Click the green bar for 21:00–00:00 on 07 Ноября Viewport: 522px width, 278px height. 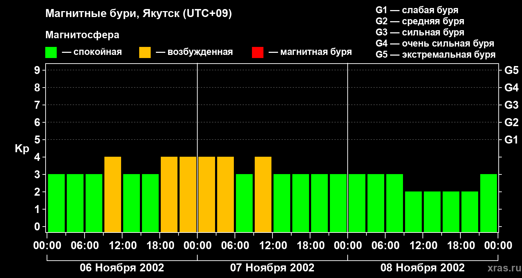pyautogui.click(x=338, y=203)
